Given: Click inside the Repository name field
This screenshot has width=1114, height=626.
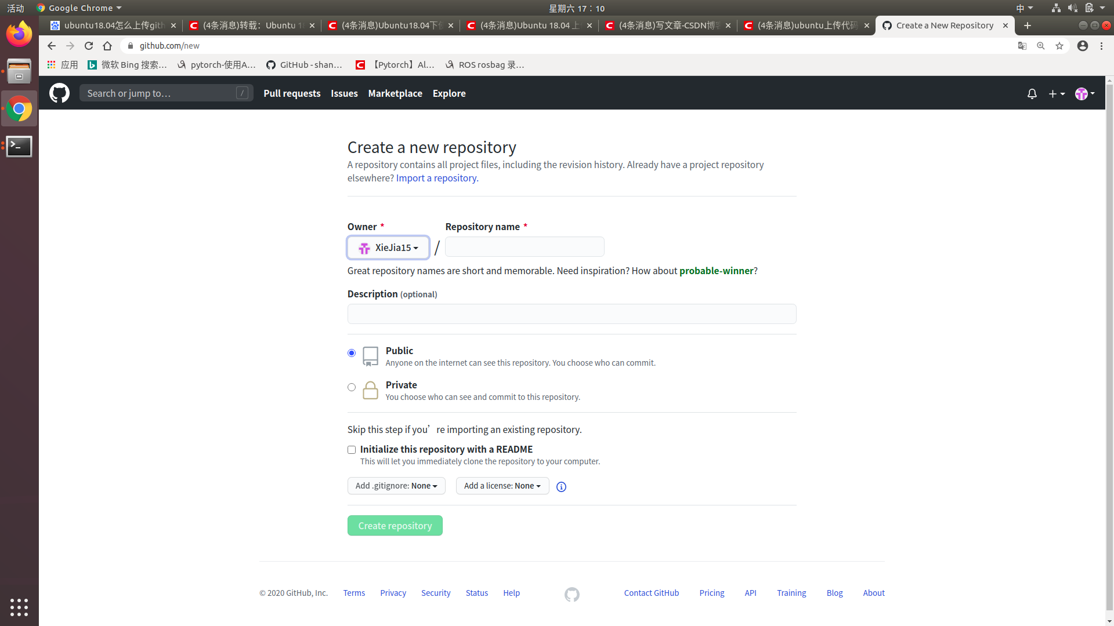Looking at the screenshot, I should coord(524,246).
